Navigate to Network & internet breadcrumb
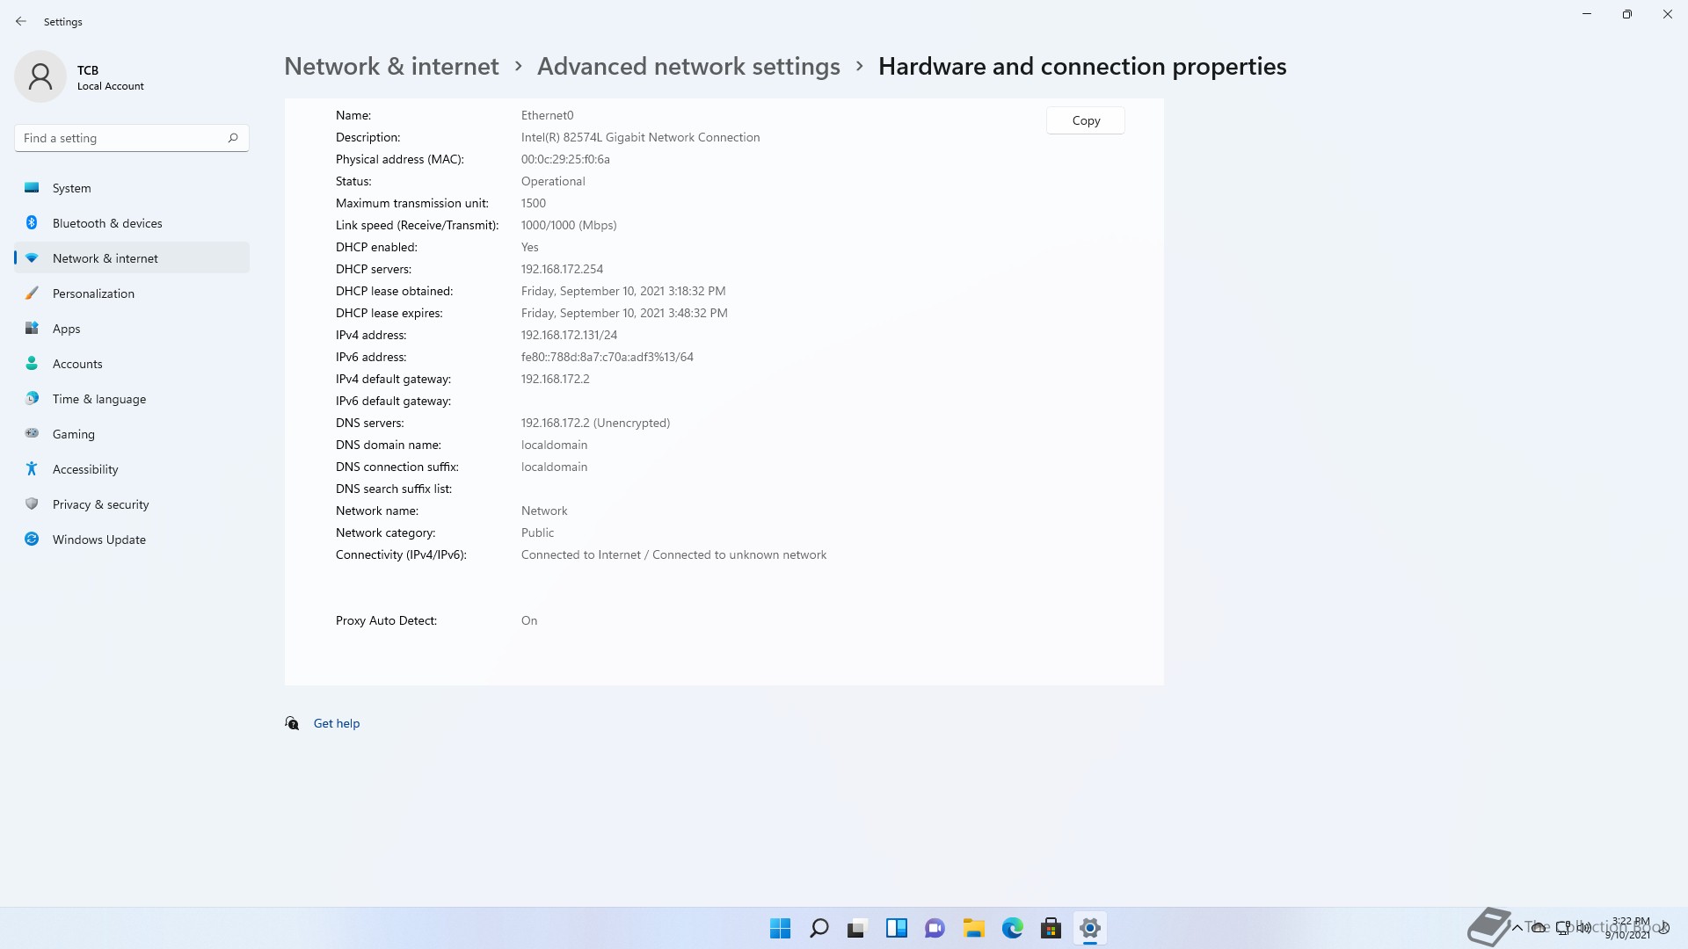Screen dimensions: 1688x949 pyautogui.click(x=391, y=67)
